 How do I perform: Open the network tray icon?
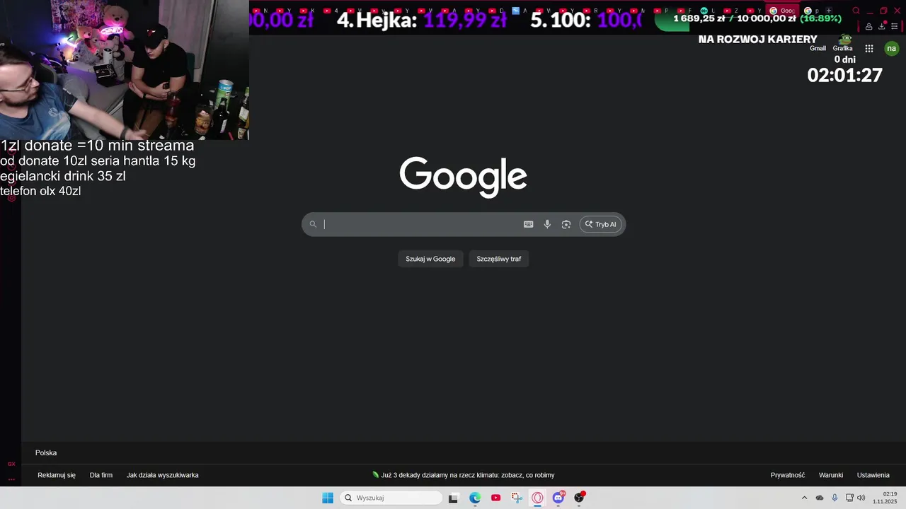click(849, 498)
